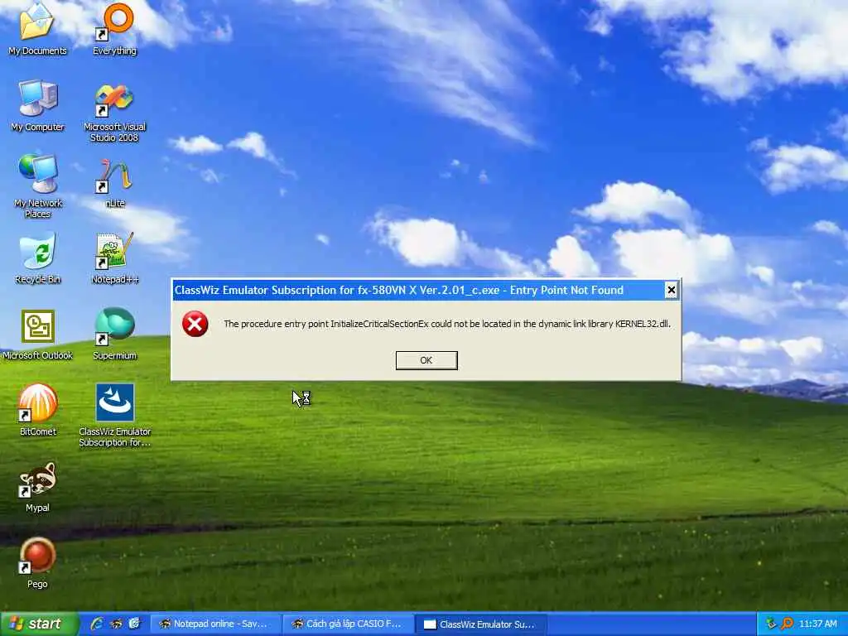Switch to Cách giả lập CASIO taskbar window
The image size is (848, 636).
(x=349, y=624)
